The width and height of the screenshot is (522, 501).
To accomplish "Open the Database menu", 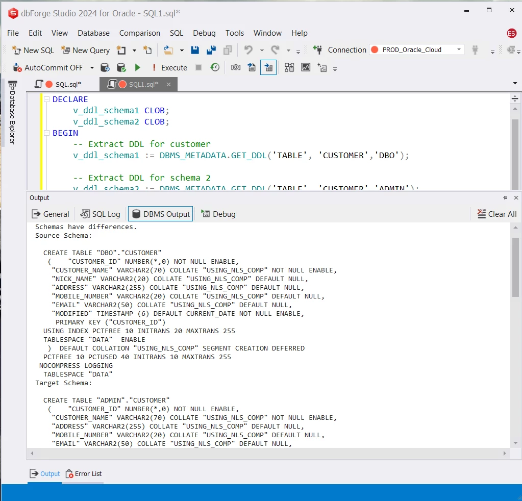I will click(x=93, y=33).
